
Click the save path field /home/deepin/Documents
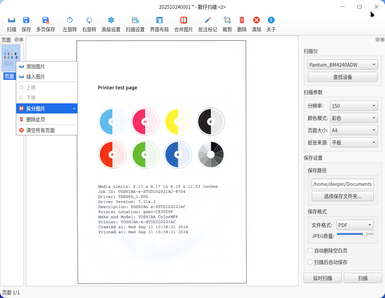pyautogui.click(x=342, y=184)
